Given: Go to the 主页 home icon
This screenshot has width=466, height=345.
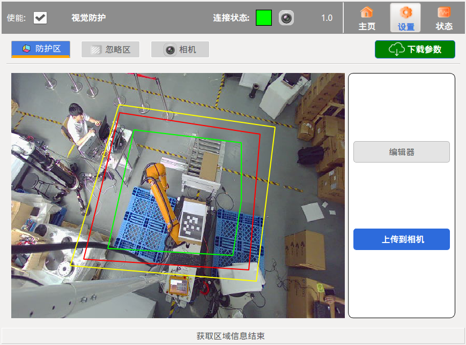Looking at the screenshot, I should click(367, 12).
